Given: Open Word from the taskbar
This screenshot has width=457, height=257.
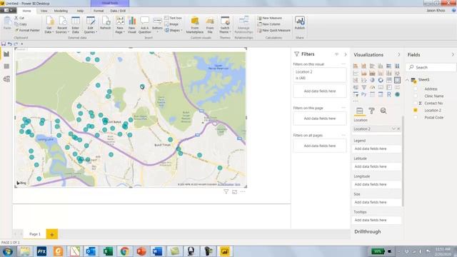Looking at the screenshot, I should [x=157, y=251].
